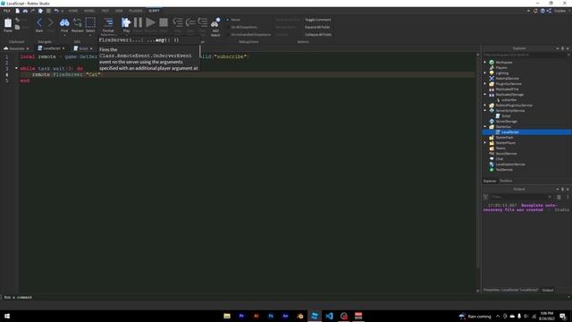This screenshot has height=322, width=572.
Task: Select the subscribe RemoteEvent in Explorer
Action: pyautogui.click(x=509, y=99)
